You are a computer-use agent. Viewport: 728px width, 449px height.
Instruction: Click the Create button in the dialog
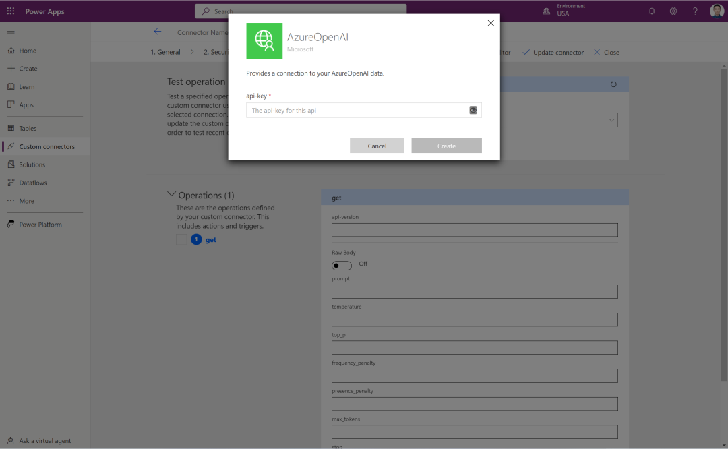point(447,146)
